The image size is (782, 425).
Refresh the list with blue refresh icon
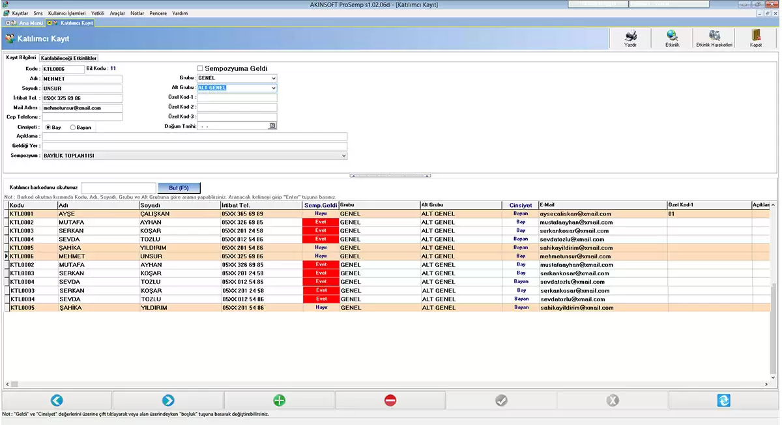click(723, 400)
